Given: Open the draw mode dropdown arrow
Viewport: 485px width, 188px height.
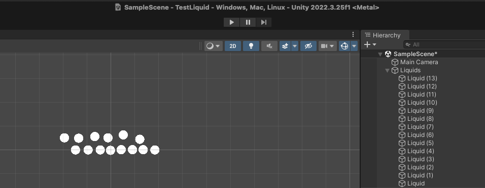Looking at the screenshot, I should 218,46.
